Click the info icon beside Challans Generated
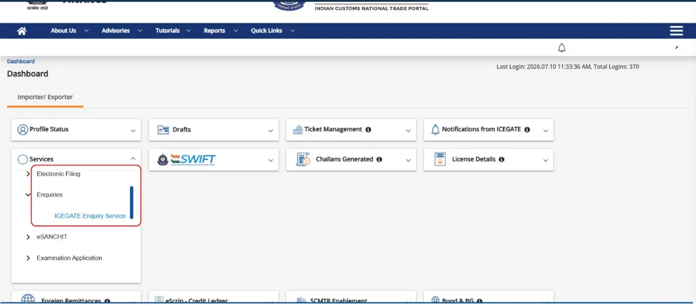This screenshot has height=306, width=696. 379,160
